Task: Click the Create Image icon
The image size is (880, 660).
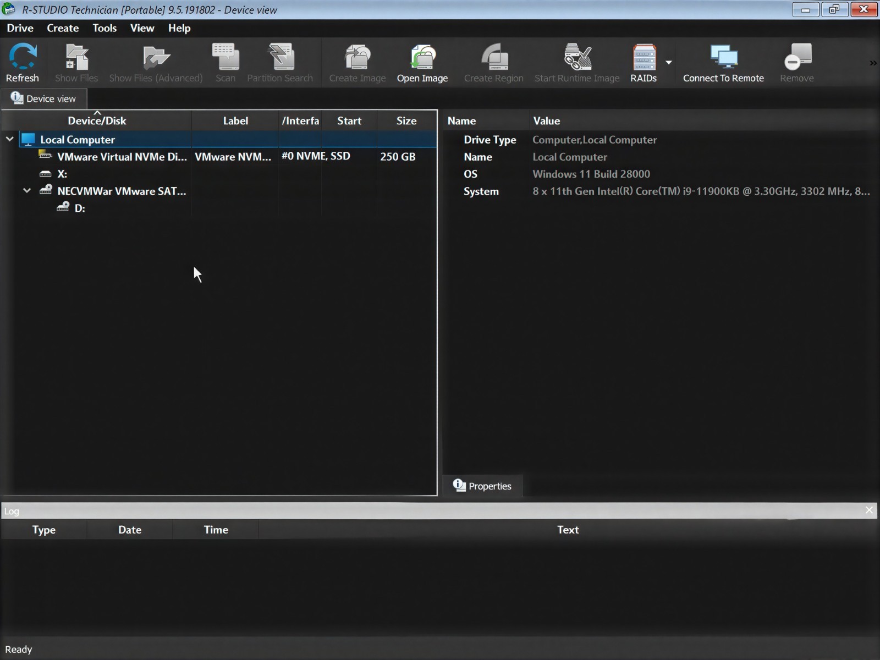Action: [x=358, y=57]
